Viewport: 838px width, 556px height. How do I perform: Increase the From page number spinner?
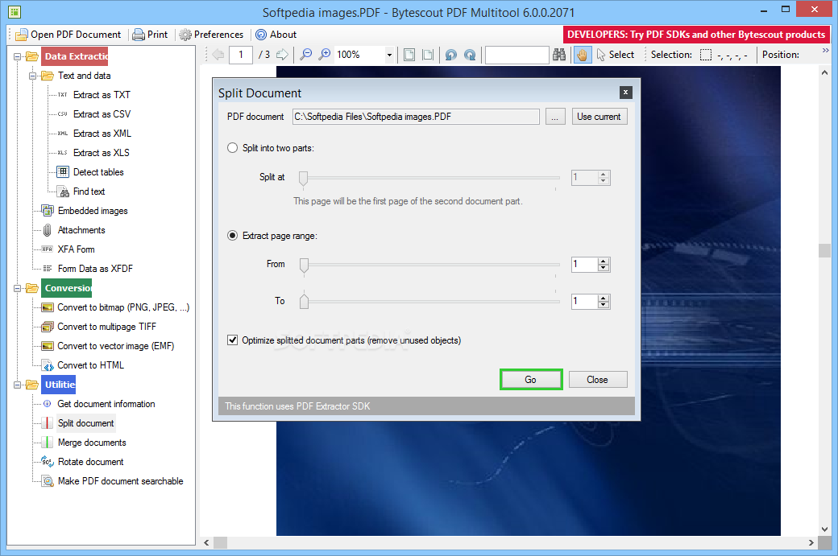[x=604, y=261]
